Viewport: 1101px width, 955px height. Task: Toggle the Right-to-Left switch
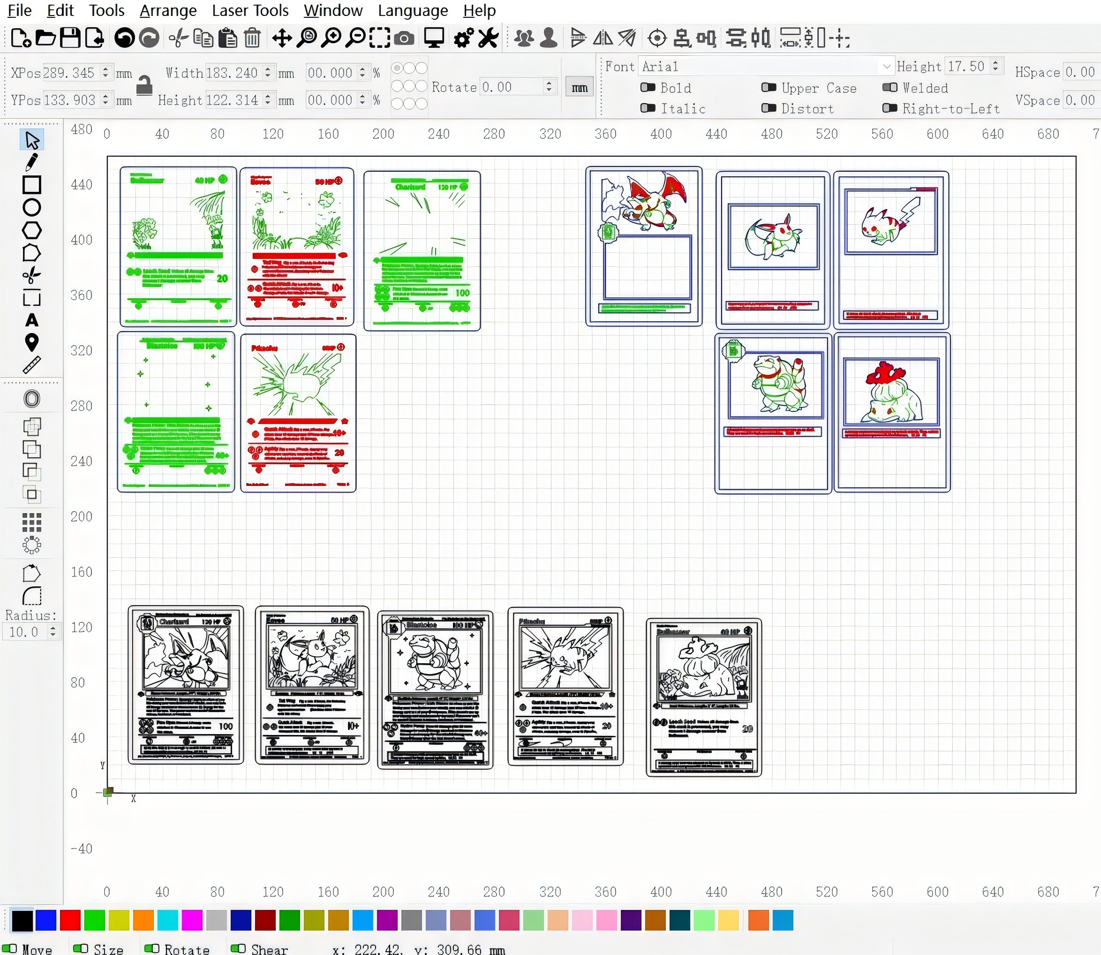[x=890, y=108]
